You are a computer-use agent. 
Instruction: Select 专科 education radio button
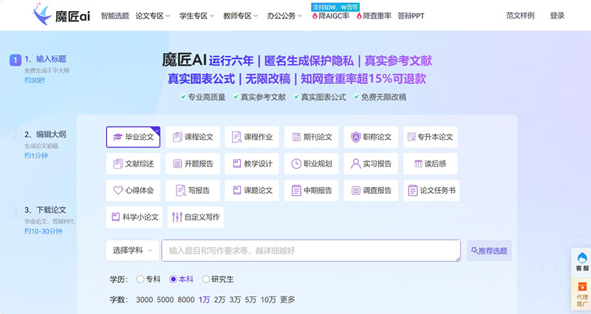click(140, 279)
